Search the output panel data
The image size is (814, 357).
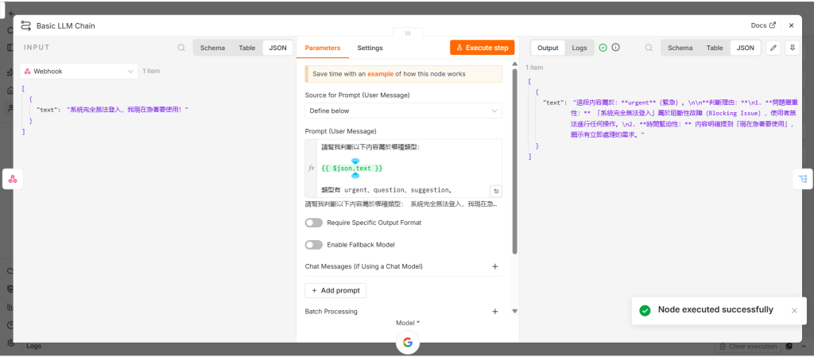[x=649, y=48]
